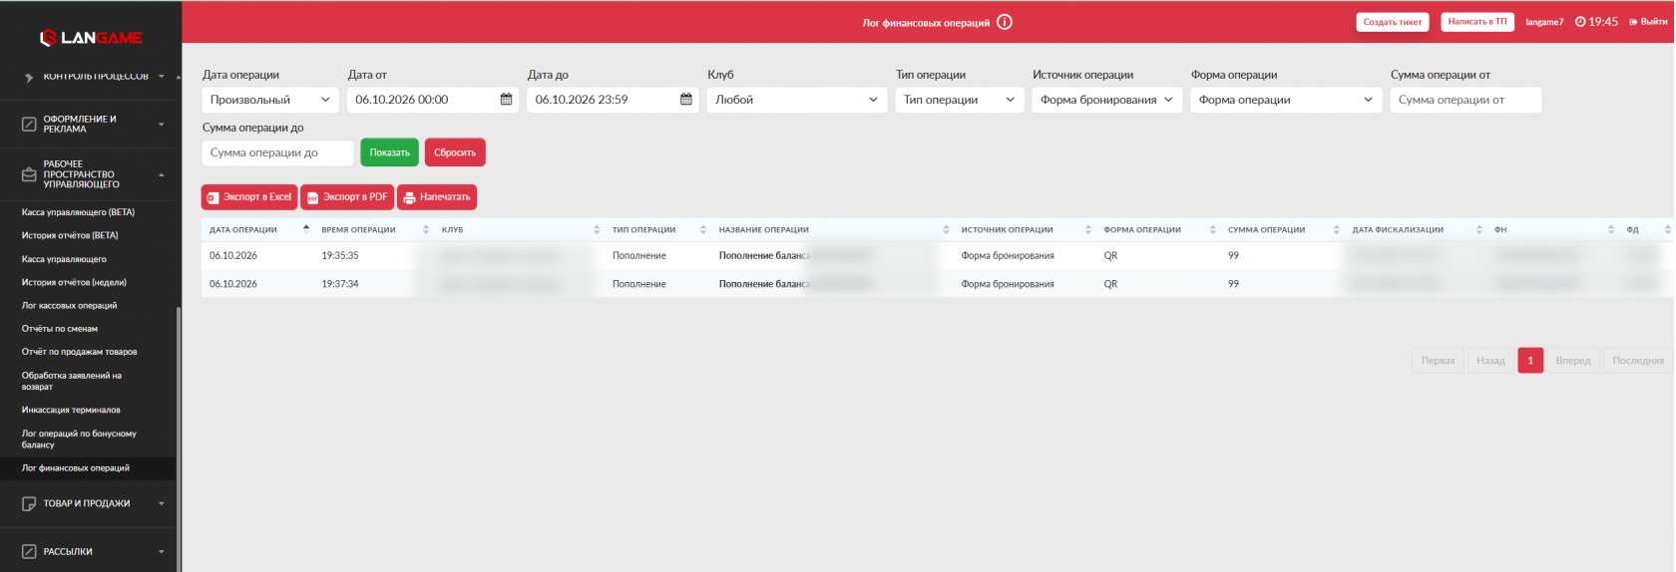Open the Форма операции dropdown
Image resolution: width=1676 pixels, height=572 pixels.
(1286, 100)
